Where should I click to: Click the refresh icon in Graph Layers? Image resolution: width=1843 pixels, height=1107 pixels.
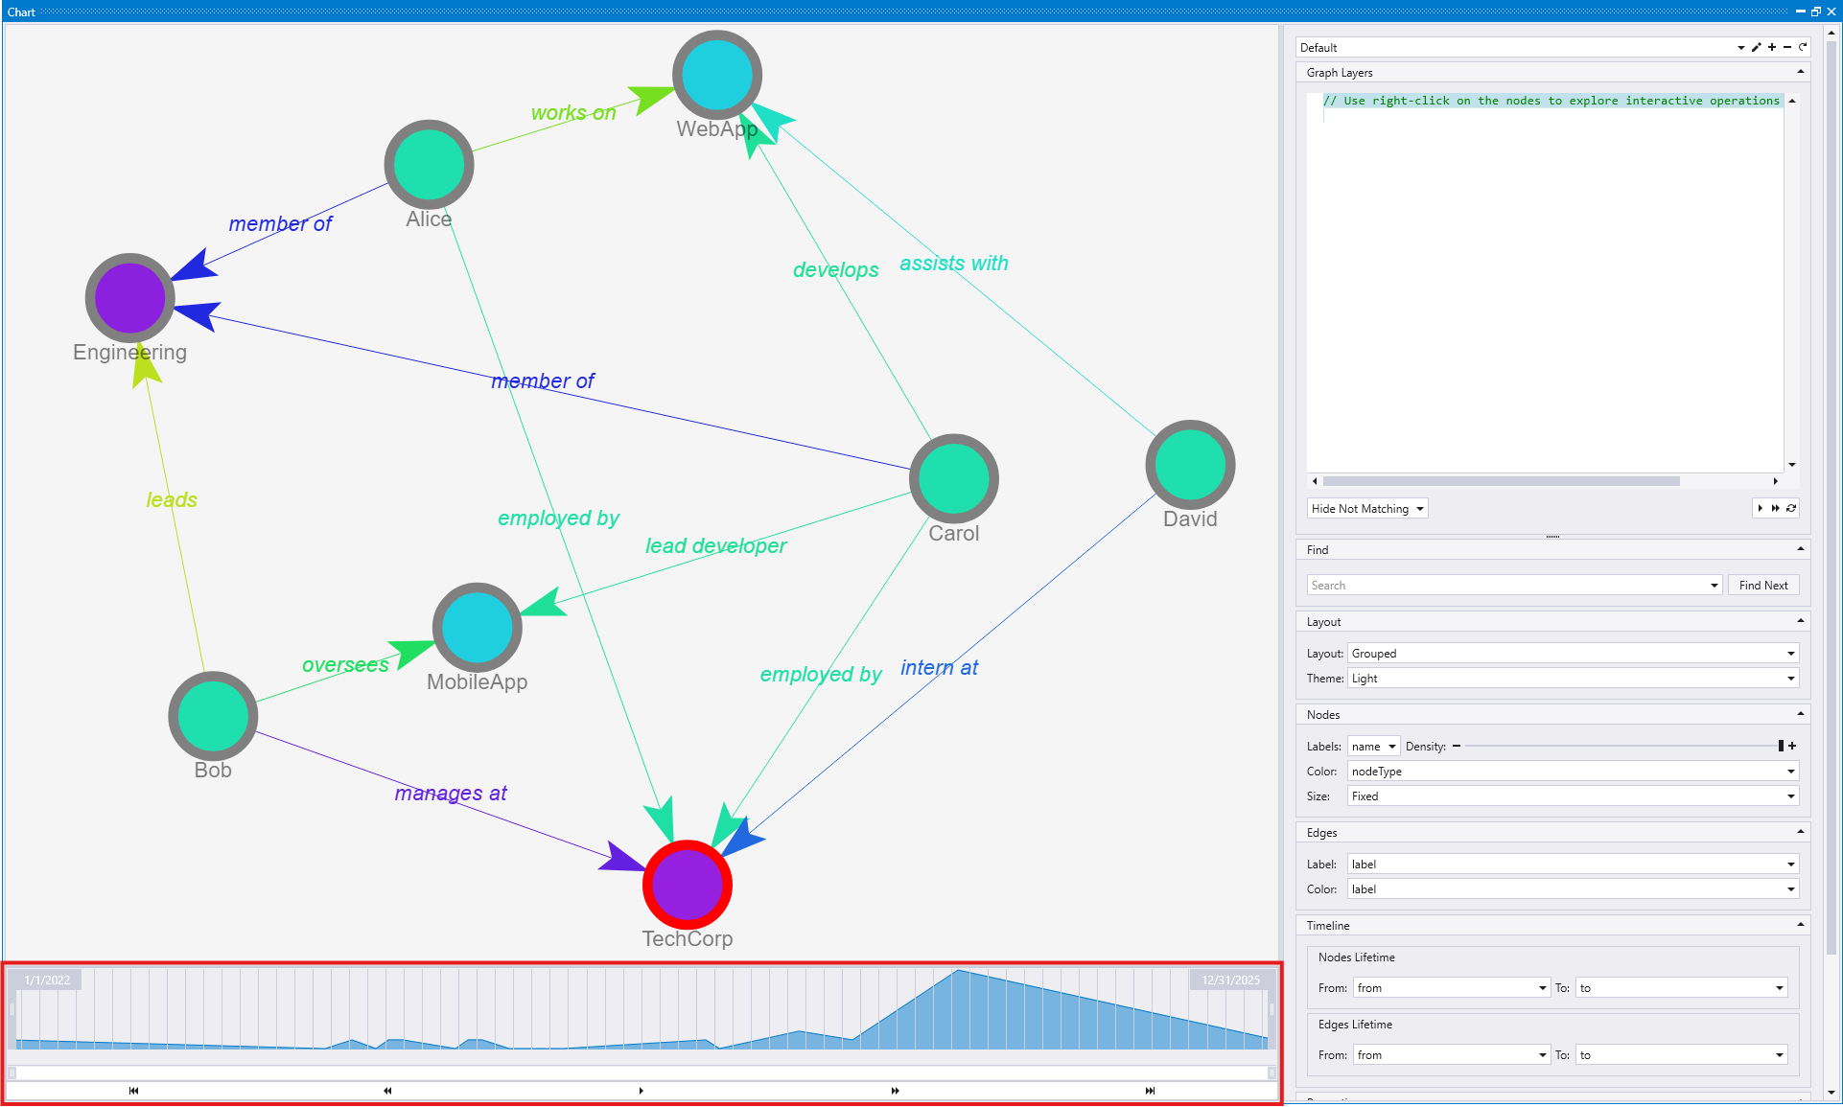[x=1791, y=508]
